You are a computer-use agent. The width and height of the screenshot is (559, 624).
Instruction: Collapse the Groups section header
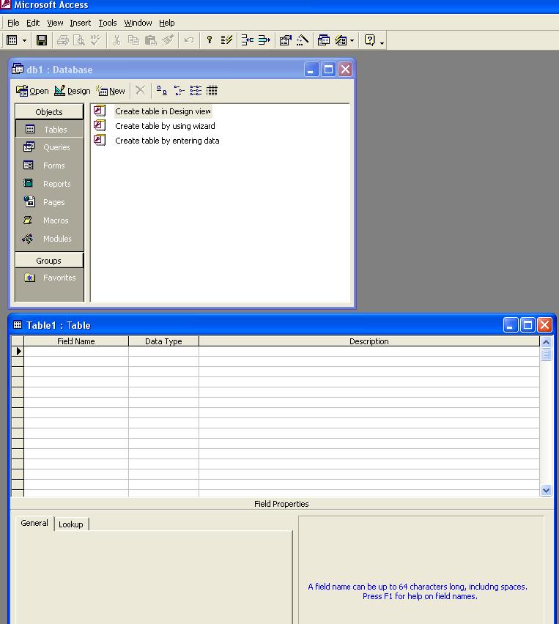[49, 261]
